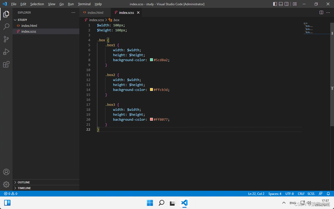Viewport: 334px width, 209px height.
Task: Open Widgets icon at taskbar left
Action: 7,203
